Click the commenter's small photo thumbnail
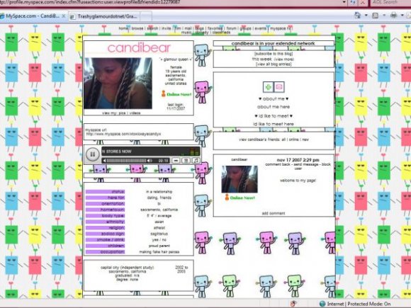The height and width of the screenshot is (308, 411). [240, 179]
